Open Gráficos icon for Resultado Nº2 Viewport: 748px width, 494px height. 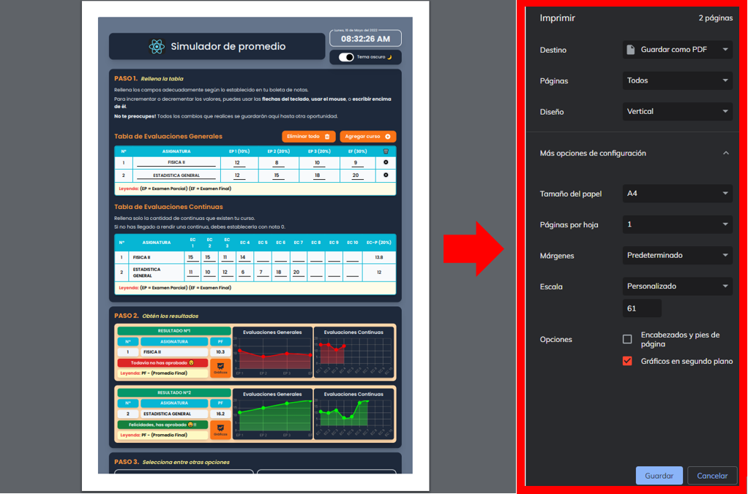(x=220, y=430)
